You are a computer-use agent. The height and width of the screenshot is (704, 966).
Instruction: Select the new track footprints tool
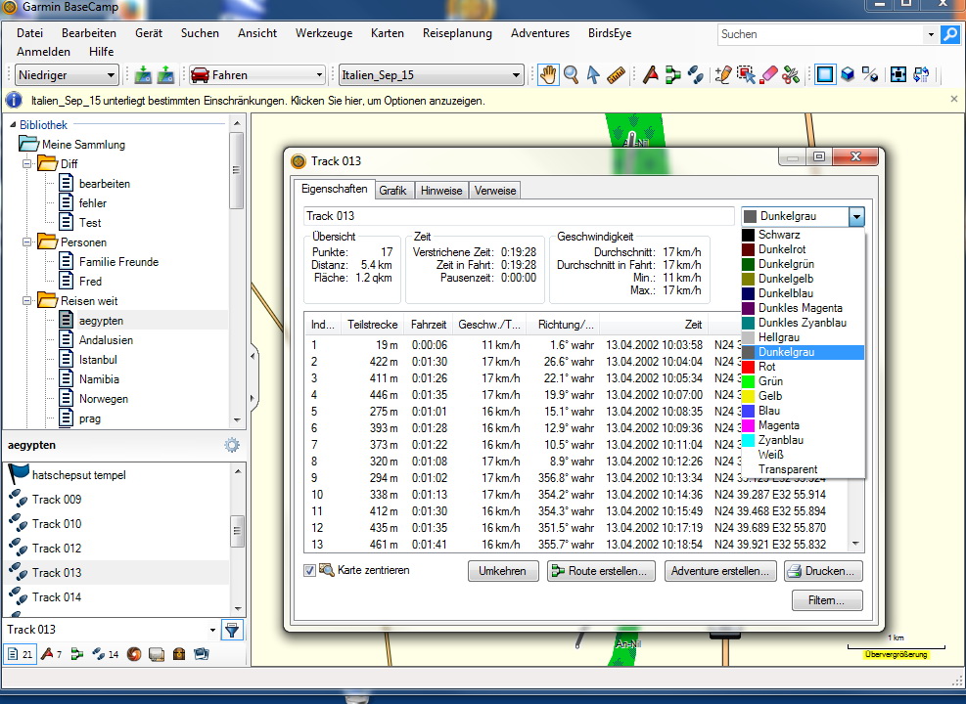pos(696,75)
